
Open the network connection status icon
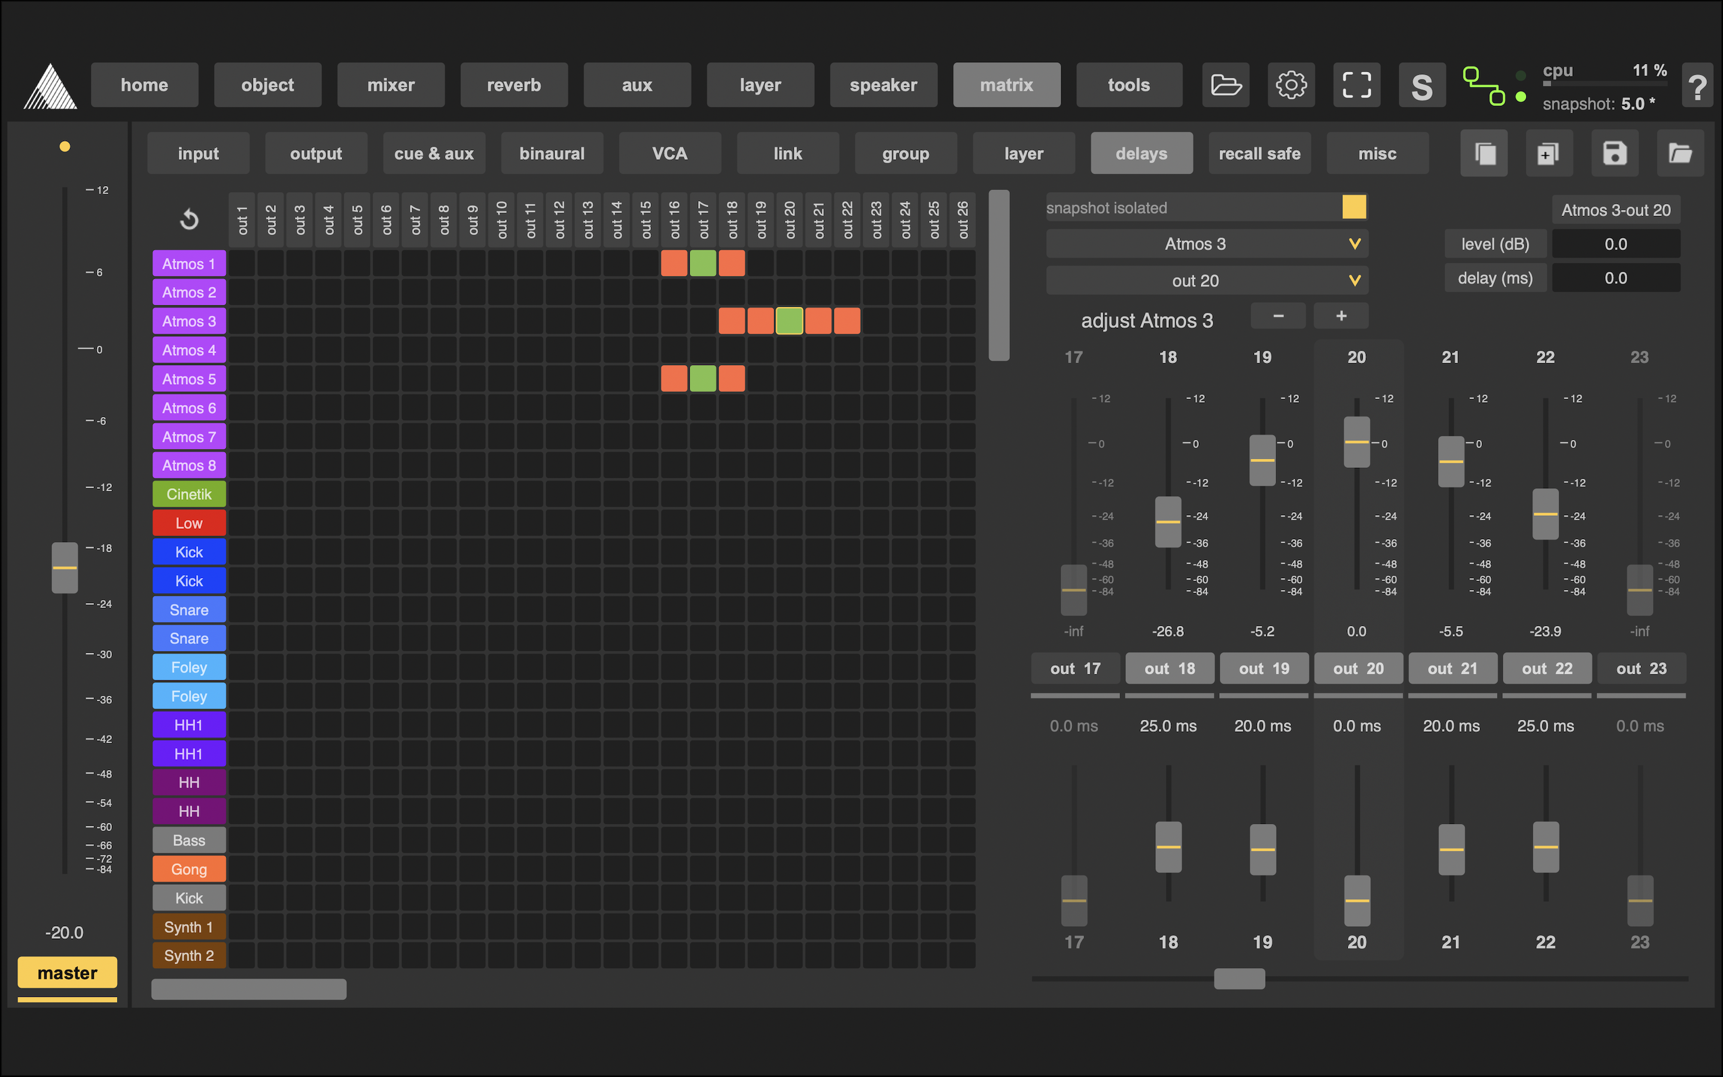[1484, 86]
